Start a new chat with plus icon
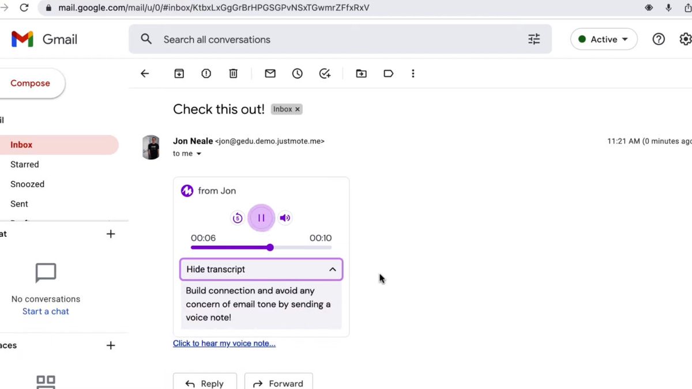This screenshot has height=389, width=692. pyautogui.click(x=111, y=234)
